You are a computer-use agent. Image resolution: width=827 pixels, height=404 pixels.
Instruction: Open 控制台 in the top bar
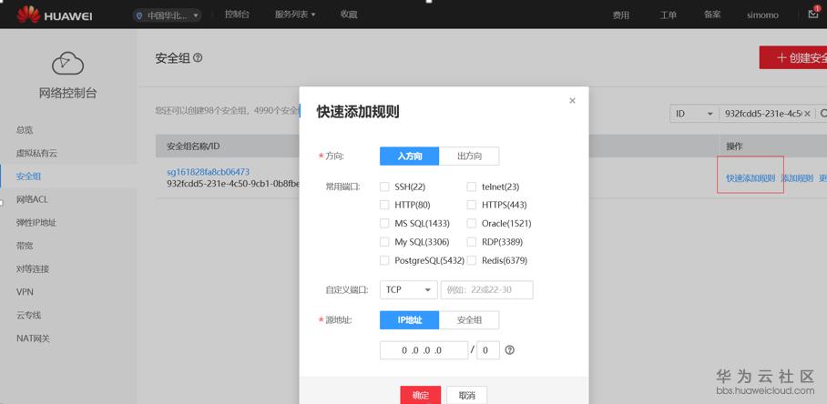pos(237,15)
